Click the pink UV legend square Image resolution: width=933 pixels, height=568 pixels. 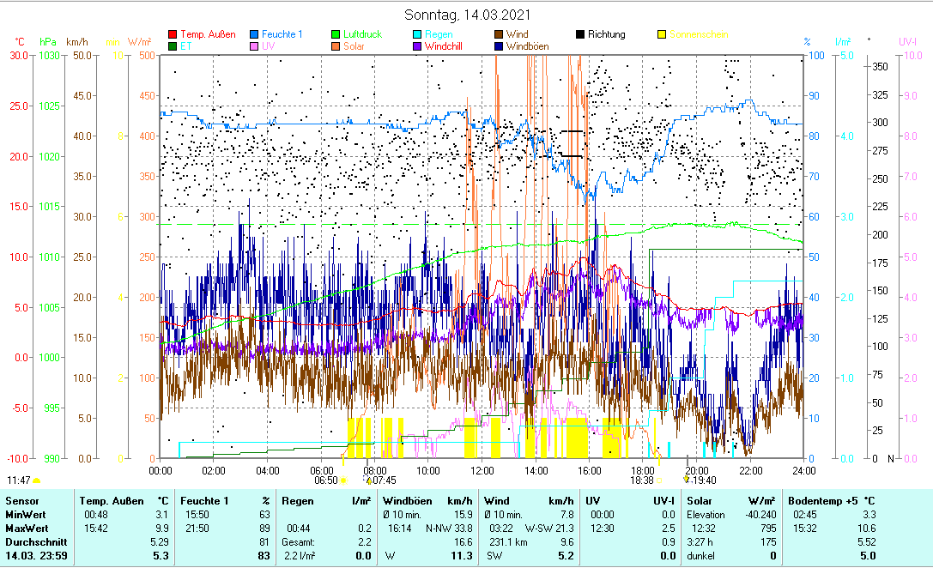point(255,46)
